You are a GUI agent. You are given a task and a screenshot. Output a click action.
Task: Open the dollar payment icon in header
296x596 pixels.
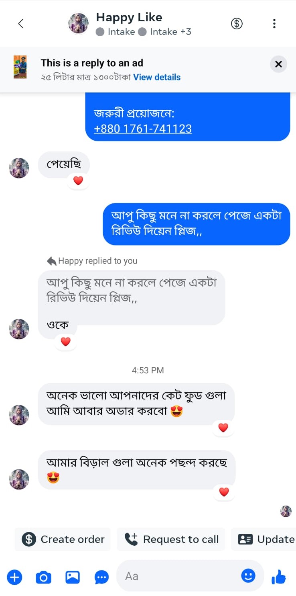click(x=237, y=24)
